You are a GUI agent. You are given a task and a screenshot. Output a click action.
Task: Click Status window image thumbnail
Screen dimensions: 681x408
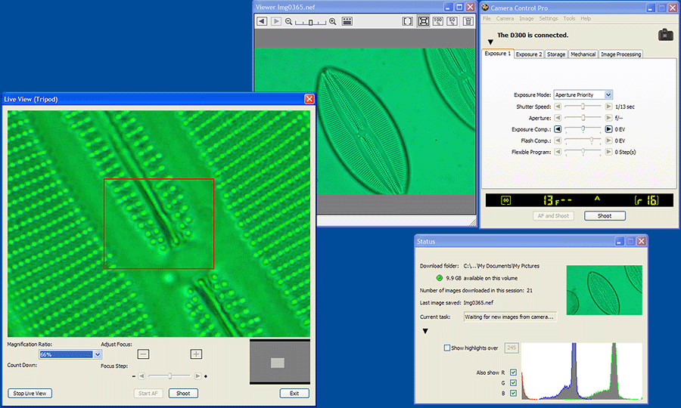click(604, 290)
